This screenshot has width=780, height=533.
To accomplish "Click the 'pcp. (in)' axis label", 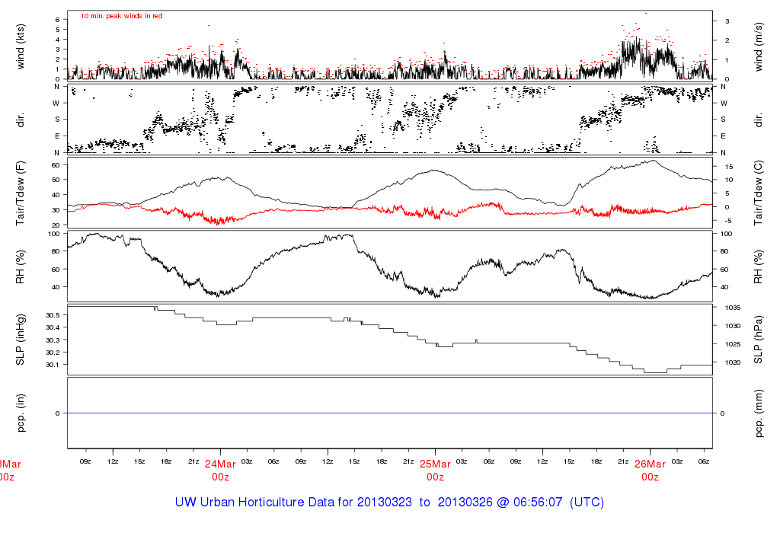I will [20, 413].
